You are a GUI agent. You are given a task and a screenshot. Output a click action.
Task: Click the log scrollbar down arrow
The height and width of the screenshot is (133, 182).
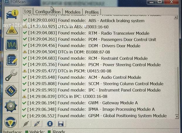pos(177,117)
